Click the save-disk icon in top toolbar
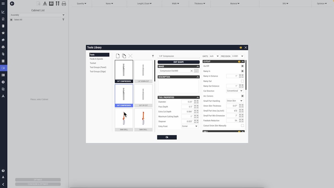The width and height of the screenshot is (334, 188). coord(51,4)
